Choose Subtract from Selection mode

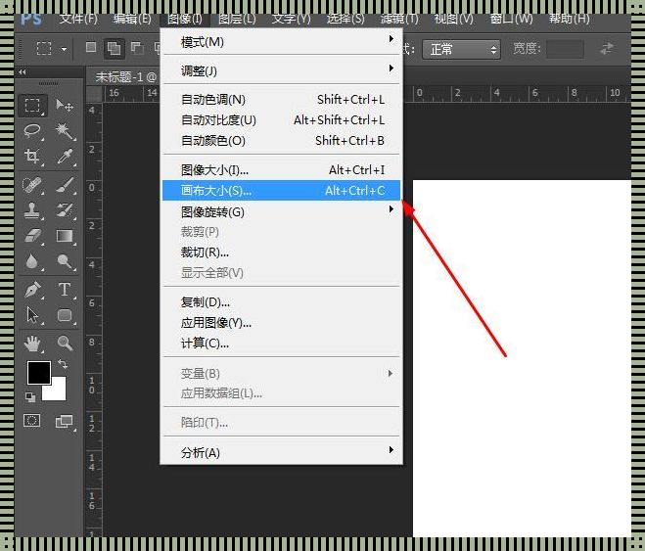137,48
